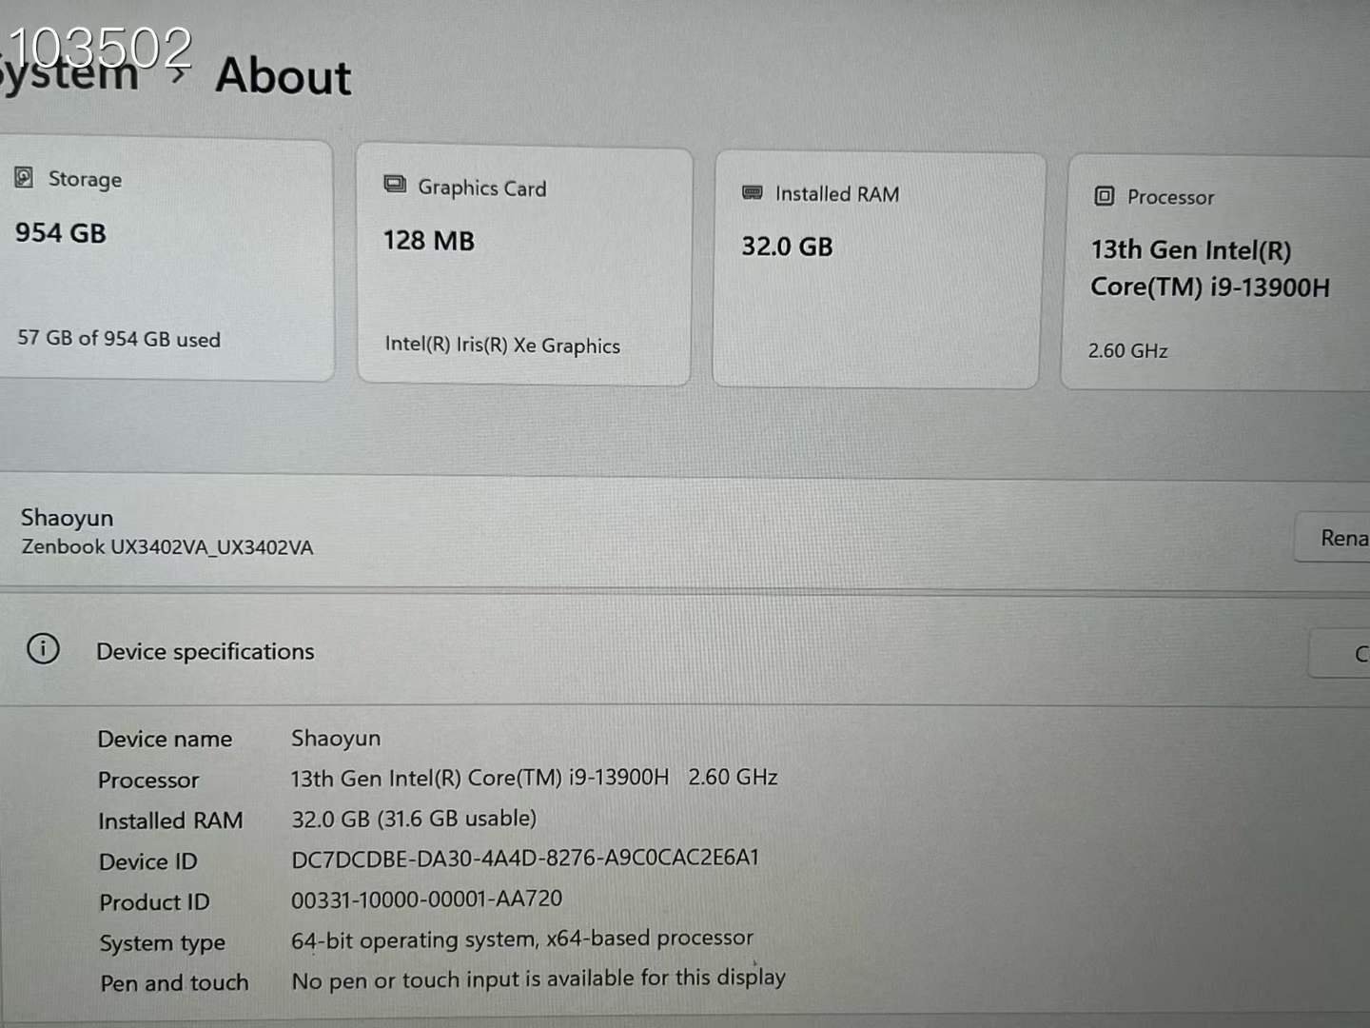The width and height of the screenshot is (1370, 1028).
Task: Click the 57 GB of 954 GB used text
Action: (x=119, y=338)
